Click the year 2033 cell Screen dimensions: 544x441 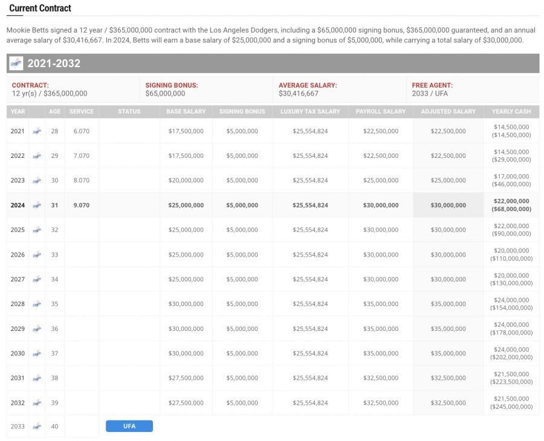tap(18, 426)
